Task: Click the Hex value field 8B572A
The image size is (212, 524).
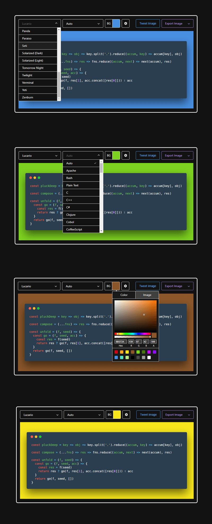Action: pos(121,342)
